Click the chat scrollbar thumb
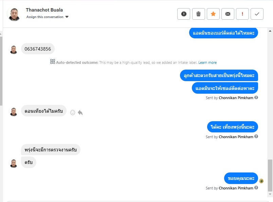The width and height of the screenshot is (273, 202). pos(270,175)
